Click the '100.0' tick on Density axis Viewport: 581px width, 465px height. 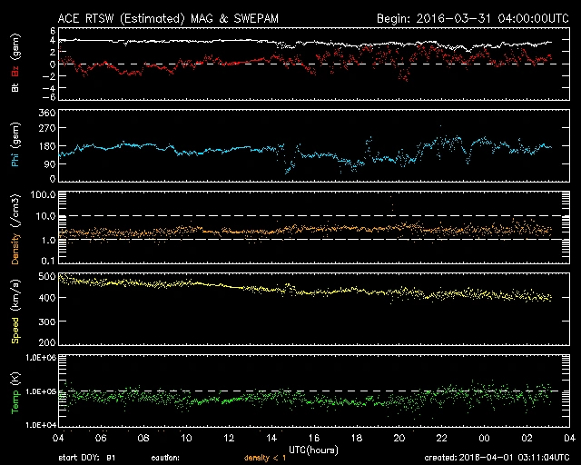point(43,194)
